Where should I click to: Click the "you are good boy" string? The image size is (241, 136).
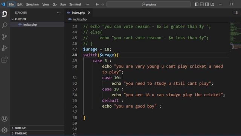pos(135,106)
